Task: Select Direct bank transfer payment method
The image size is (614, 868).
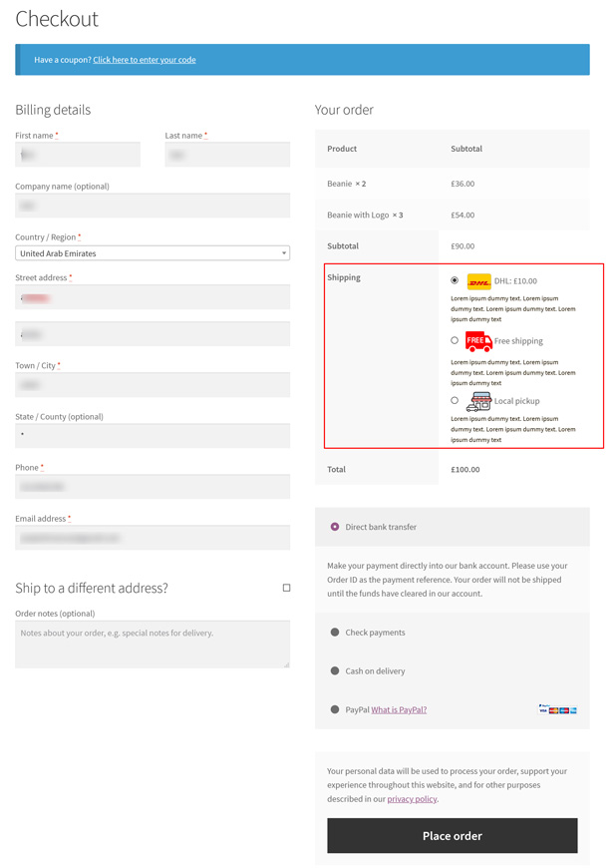Action: [x=335, y=527]
